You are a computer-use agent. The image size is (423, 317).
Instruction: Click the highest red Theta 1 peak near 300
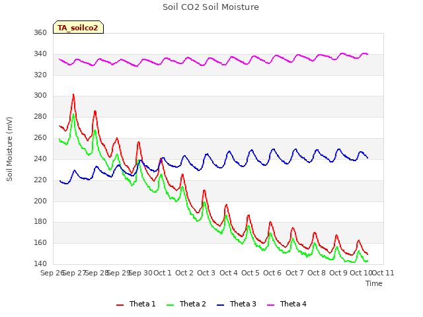73,95
